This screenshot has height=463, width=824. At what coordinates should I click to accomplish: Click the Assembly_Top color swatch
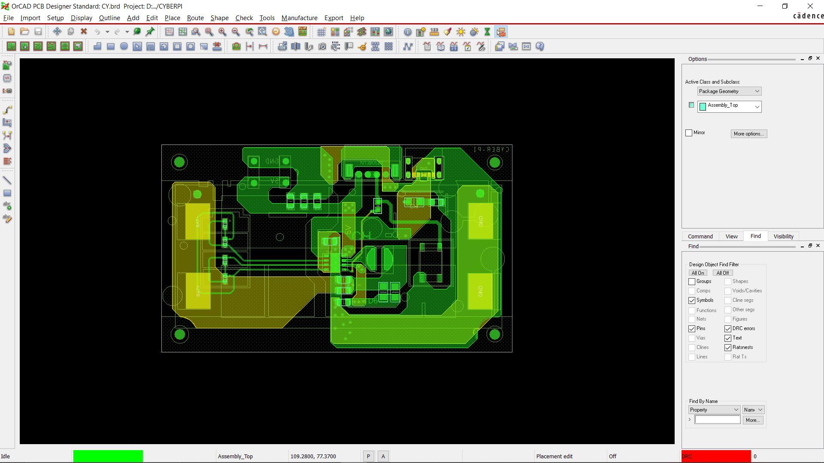(x=691, y=105)
